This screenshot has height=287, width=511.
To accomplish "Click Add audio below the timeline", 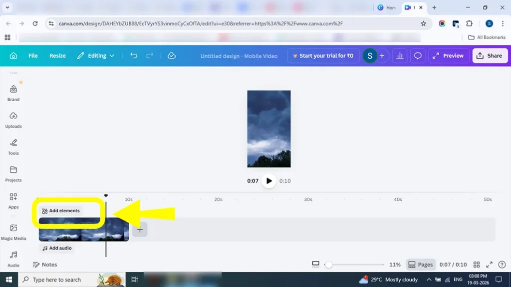I will pyautogui.click(x=57, y=248).
